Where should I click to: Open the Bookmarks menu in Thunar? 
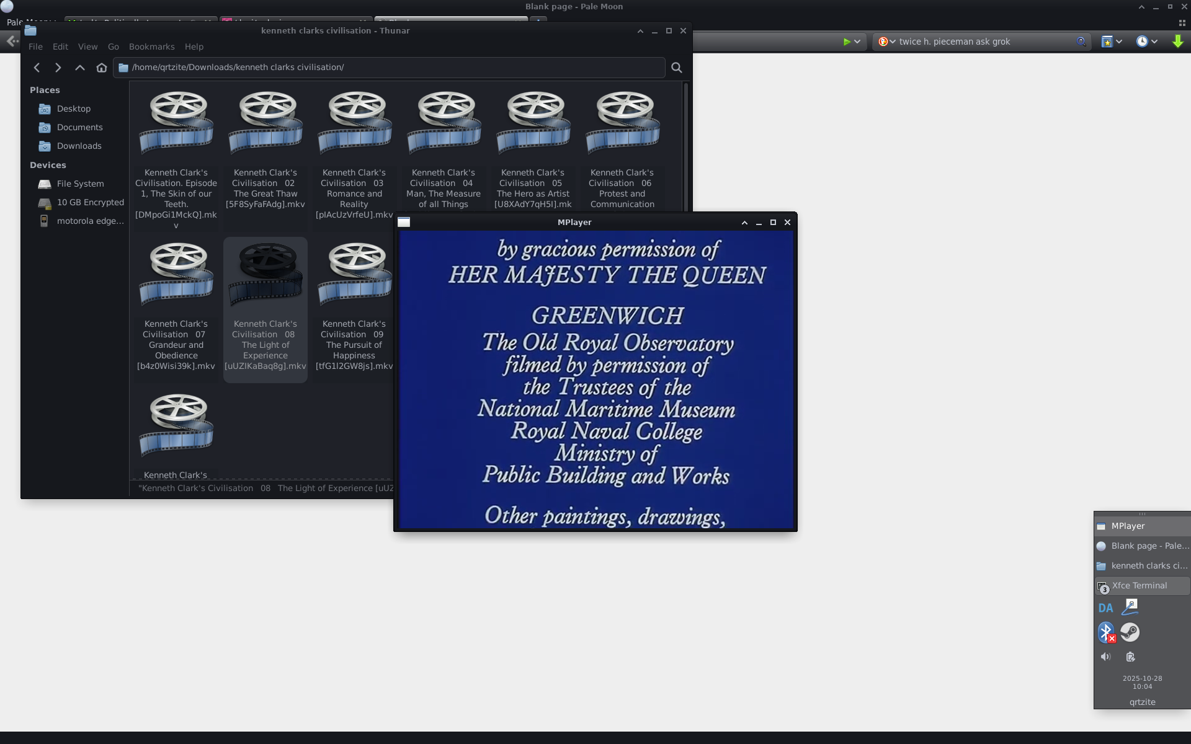tap(151, 46)
